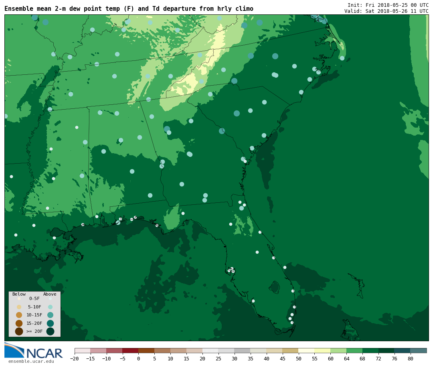The height and width of the screenshot is (366, 433).
Task: Select the Below 0-5F legend circle
Action: pyautogui.click(x=19, y=298)
